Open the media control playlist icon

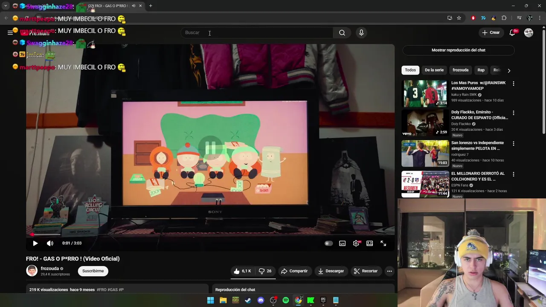pyautogui.click(x=519, y=18)
